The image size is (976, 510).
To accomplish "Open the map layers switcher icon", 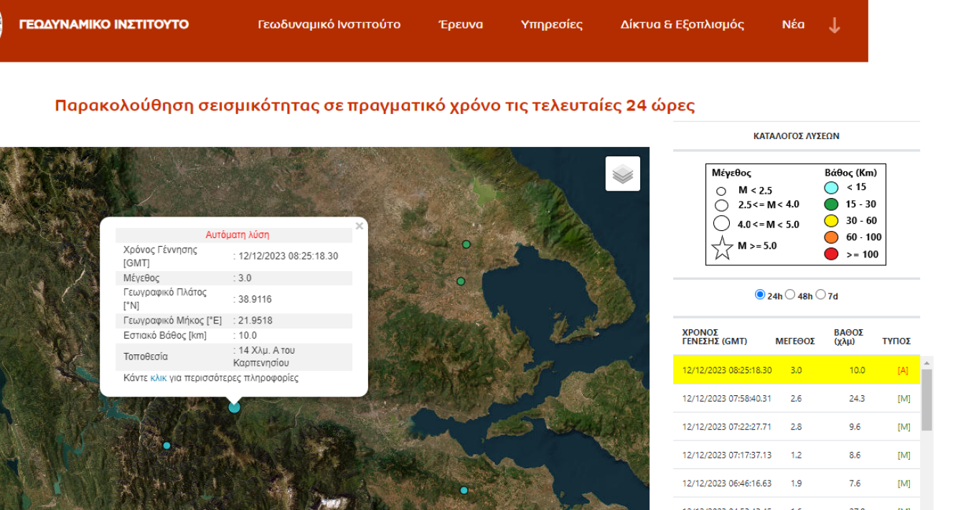I will pyautogui.click(x=622, y=174).
